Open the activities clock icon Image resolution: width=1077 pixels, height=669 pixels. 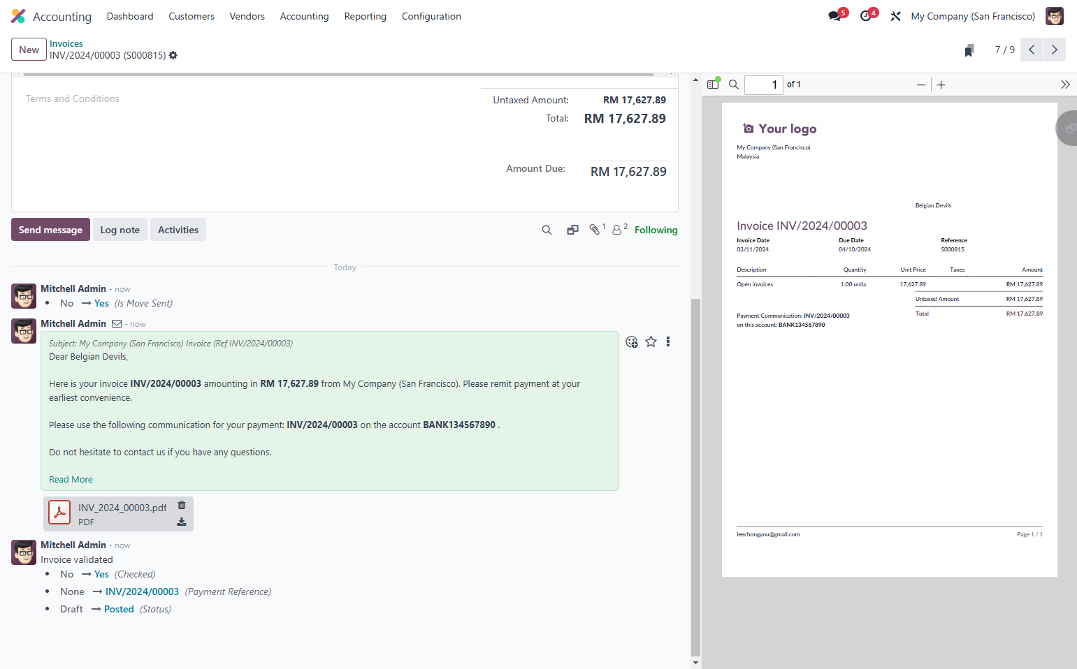866,16
